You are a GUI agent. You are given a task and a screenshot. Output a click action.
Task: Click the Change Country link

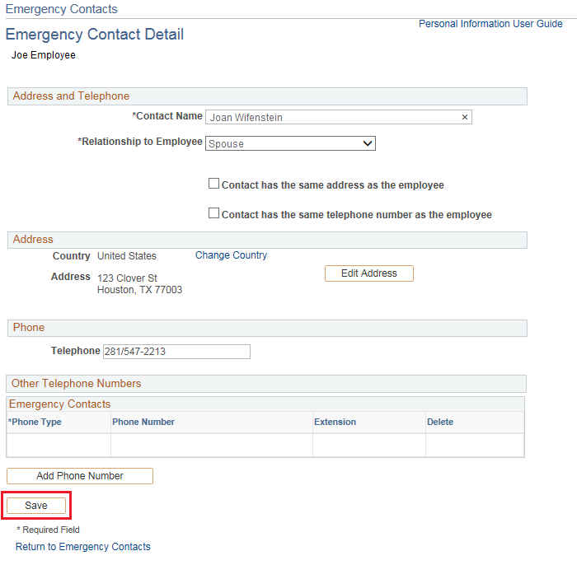(x=231, y=255)
